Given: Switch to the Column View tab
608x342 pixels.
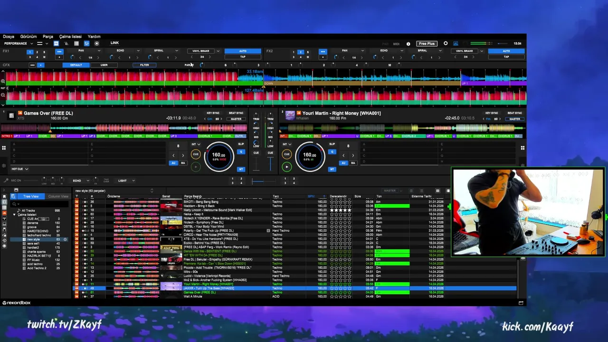Looking at the screenshot, I should click(x=58, y=196).
